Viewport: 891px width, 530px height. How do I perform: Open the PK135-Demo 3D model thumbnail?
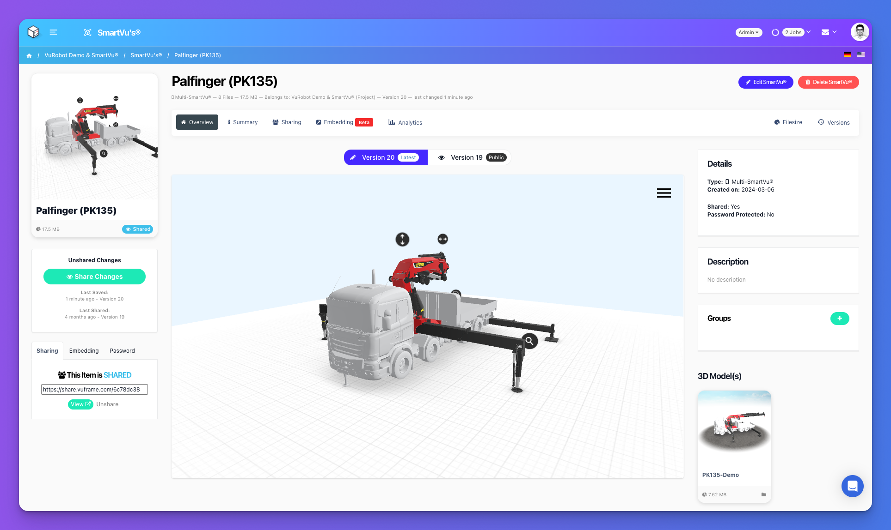pyautogui.click(x=734, y=427)
